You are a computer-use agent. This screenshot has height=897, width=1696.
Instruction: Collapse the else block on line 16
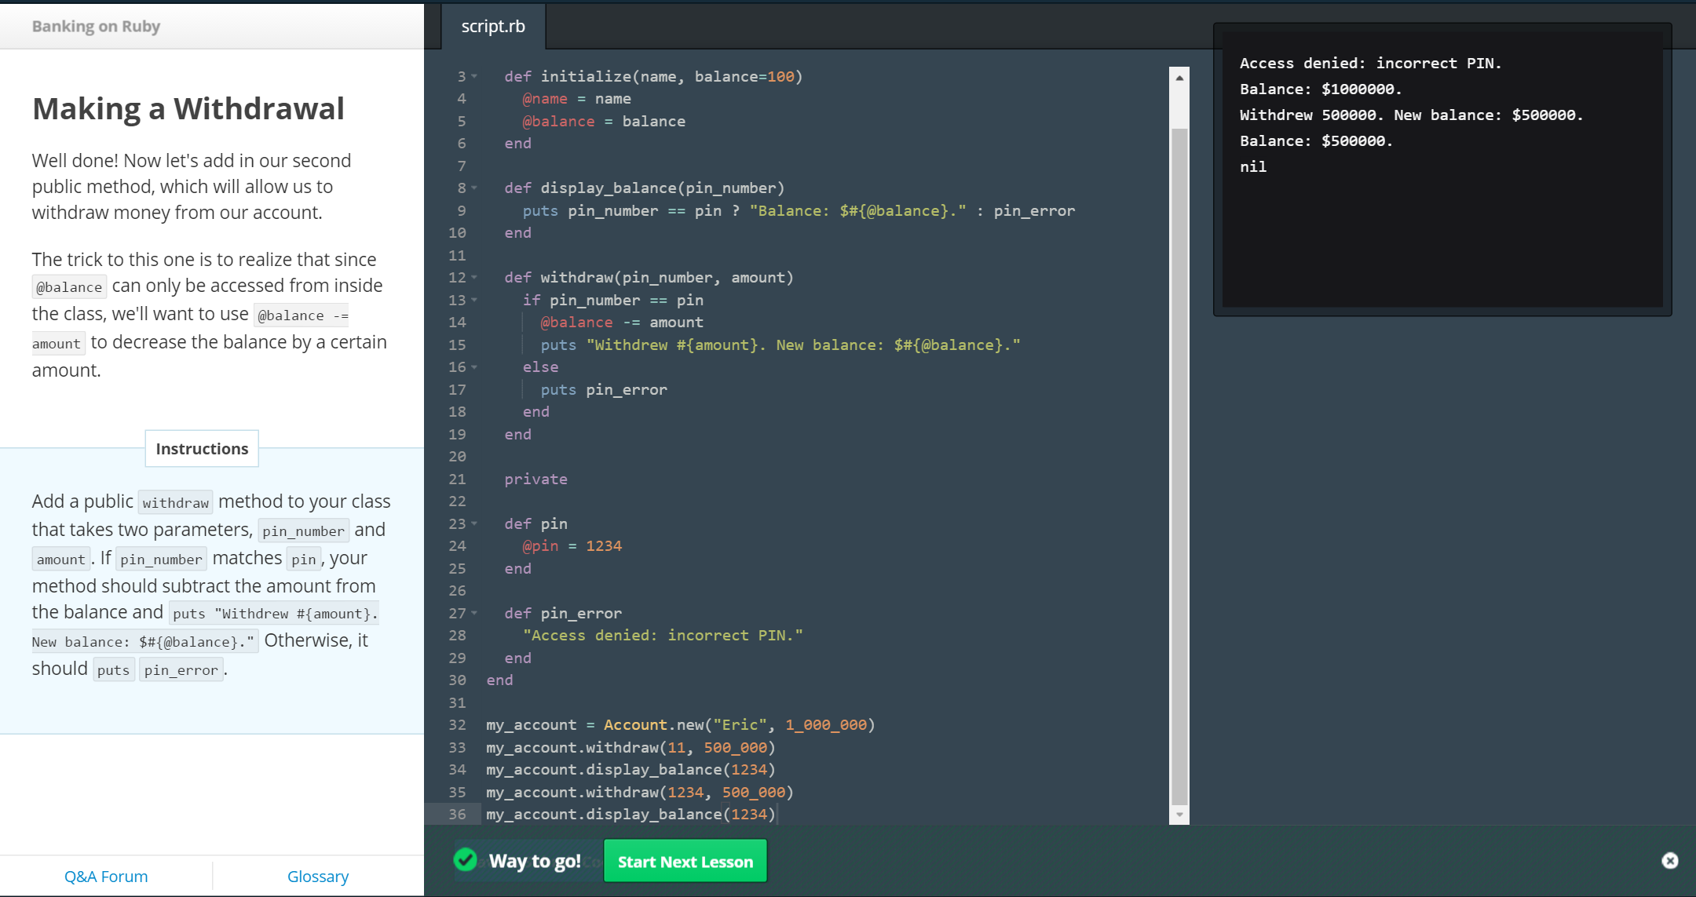(x=474, y=366)
